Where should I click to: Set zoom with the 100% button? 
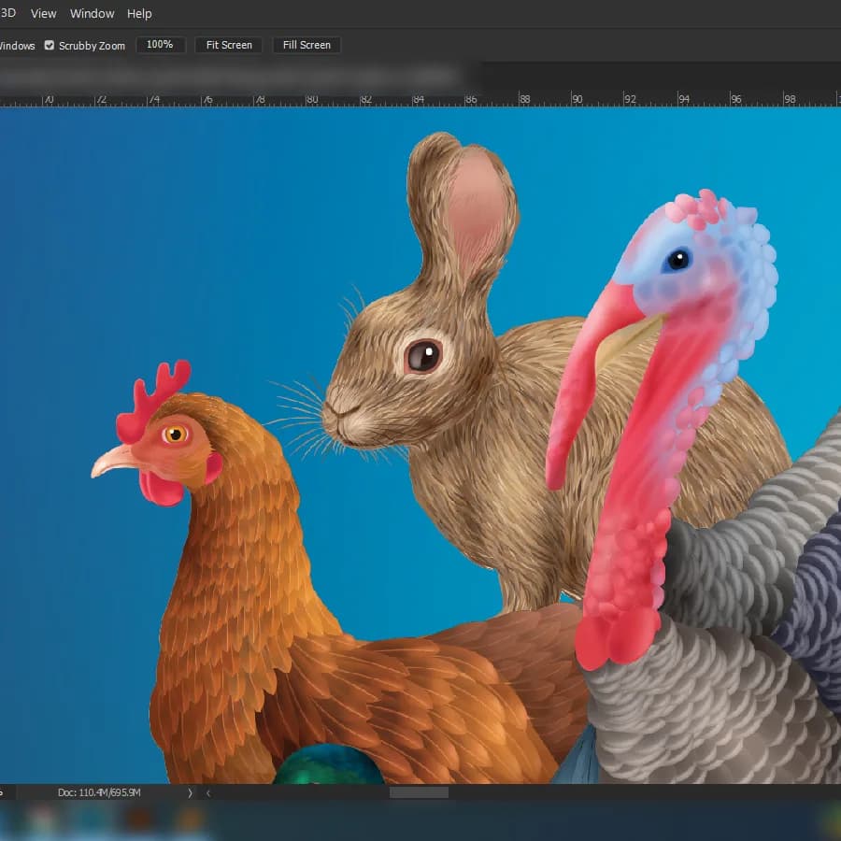pos(161,45)
